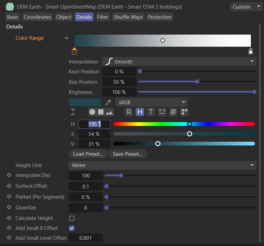Click the Load Preset button
The height and width of the screenshot is (246, 264).
[88, 154]
